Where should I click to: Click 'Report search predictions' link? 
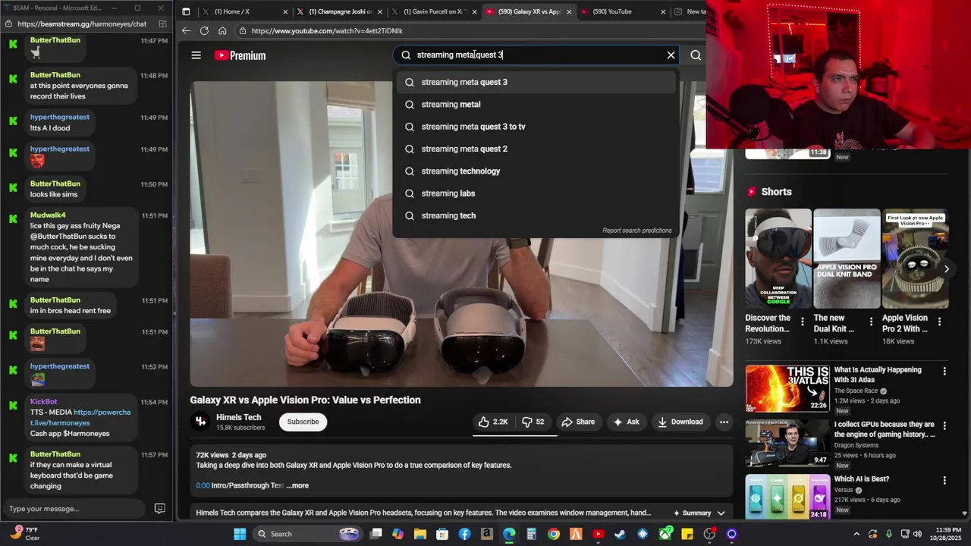pos(636,231)
